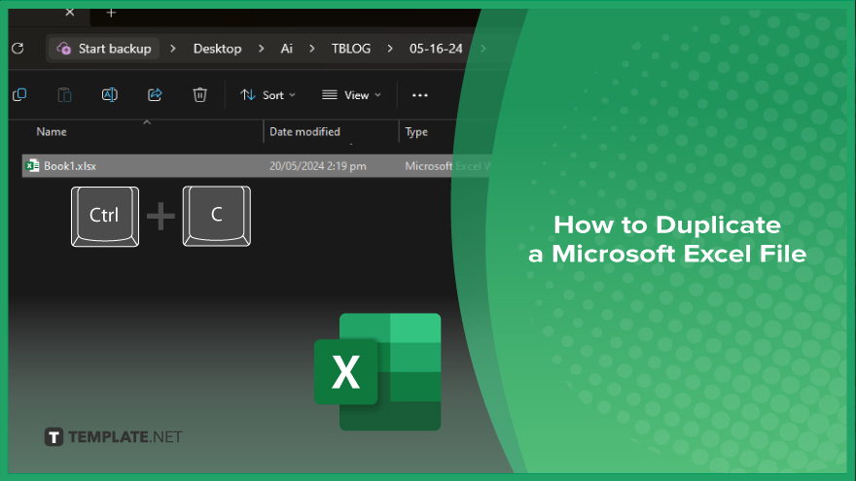Screen dimensions: 856x481
Task: Add a new File Explorer tab
Action: click(x=111, y=13)
